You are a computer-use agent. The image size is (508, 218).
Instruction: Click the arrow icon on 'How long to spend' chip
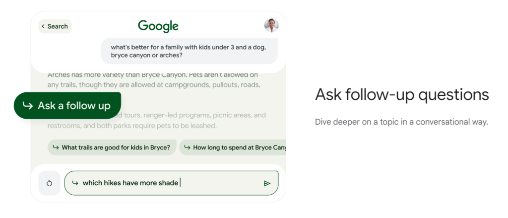[187, 147]
